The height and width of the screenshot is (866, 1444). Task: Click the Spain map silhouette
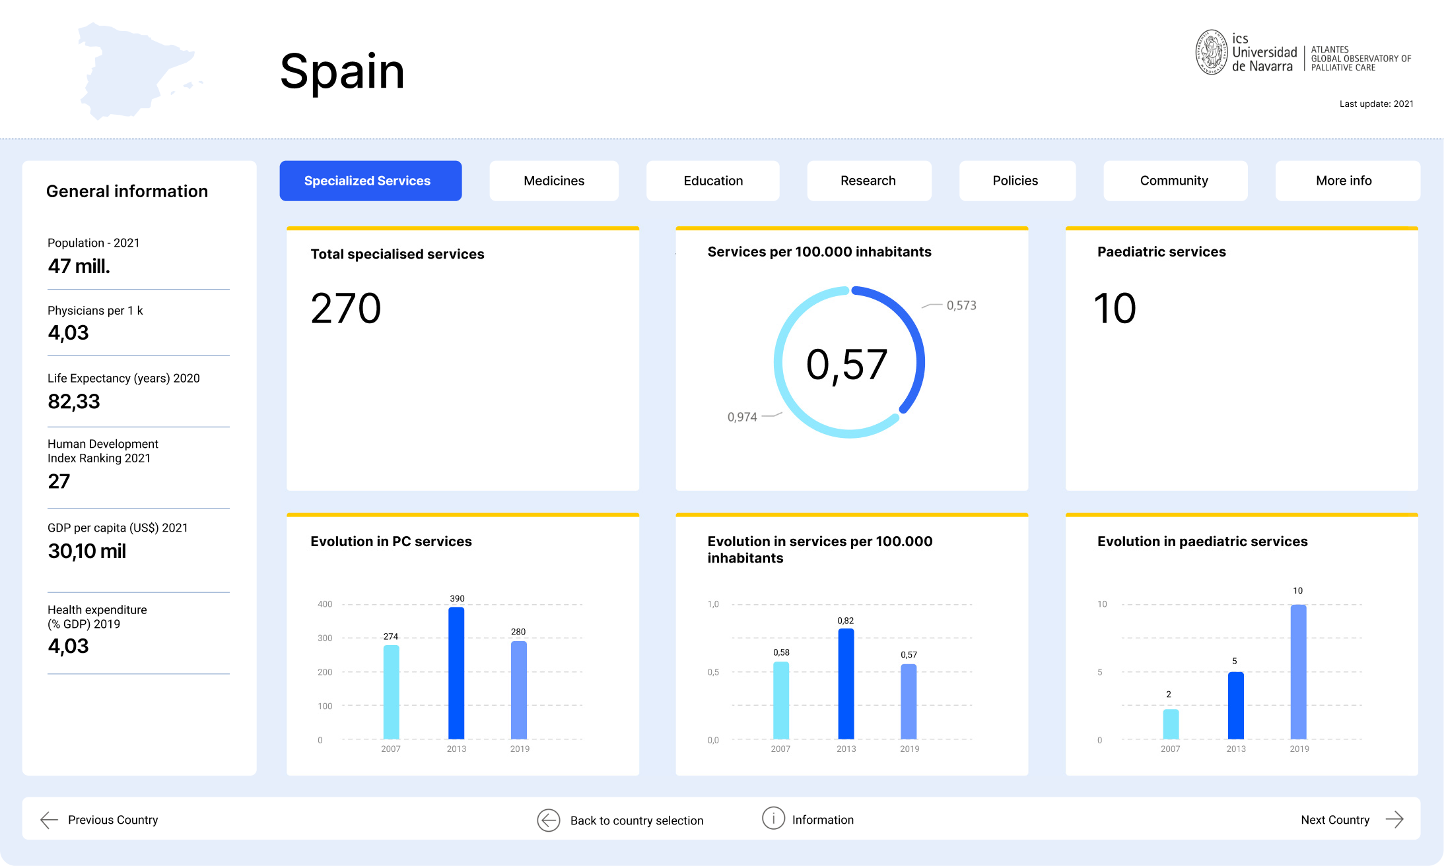[x=137, y=71]
